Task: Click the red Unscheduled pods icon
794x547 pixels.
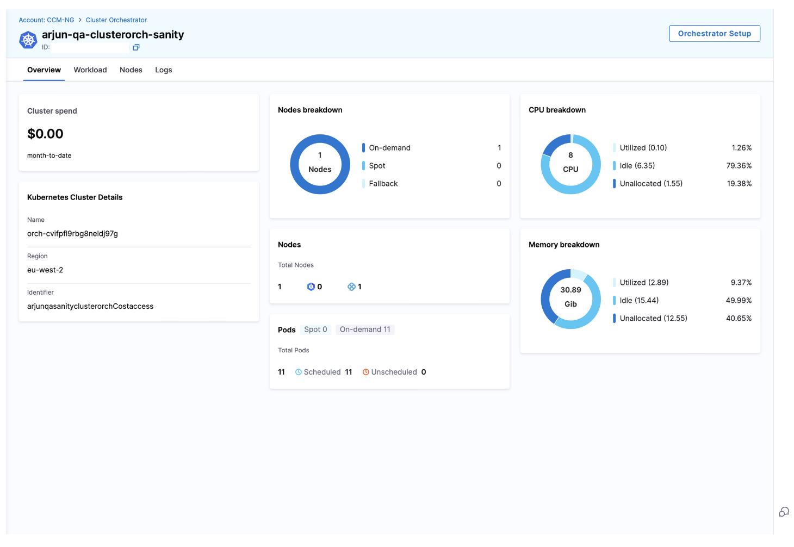Action: (x=366, y=372)
